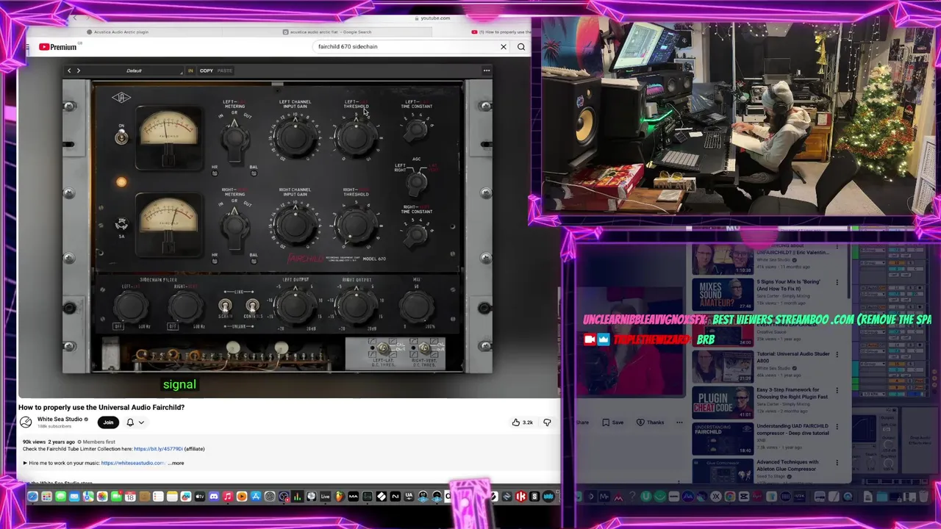Click the Save button in background window
Viewport: 941px width, 529px height.
coord(612,422)
